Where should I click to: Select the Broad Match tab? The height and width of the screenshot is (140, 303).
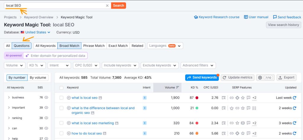(69, 46)
